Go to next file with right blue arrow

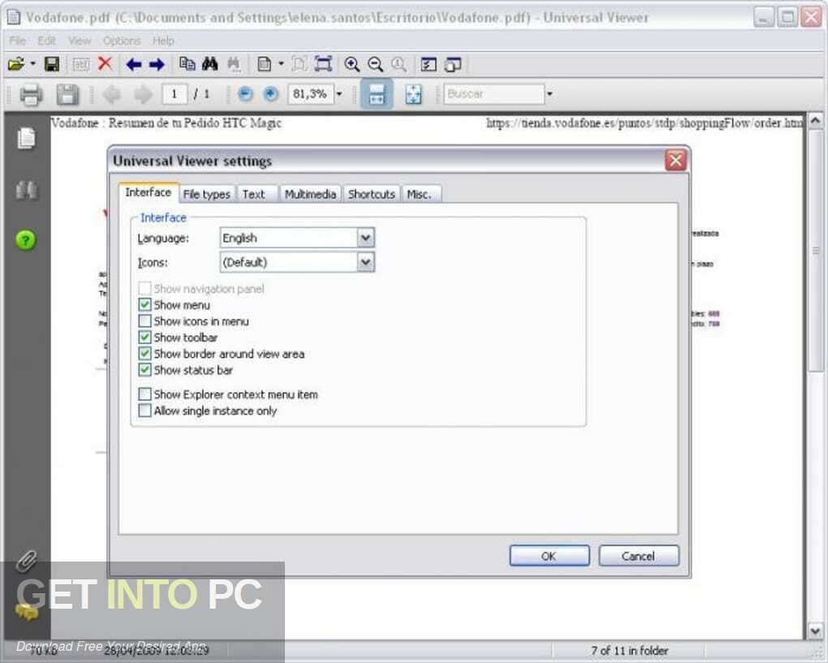(x=157, y=64)
